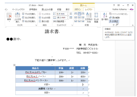Click the user account picture icon
Viewport: 137px width, 97px height.
(132, 9)
